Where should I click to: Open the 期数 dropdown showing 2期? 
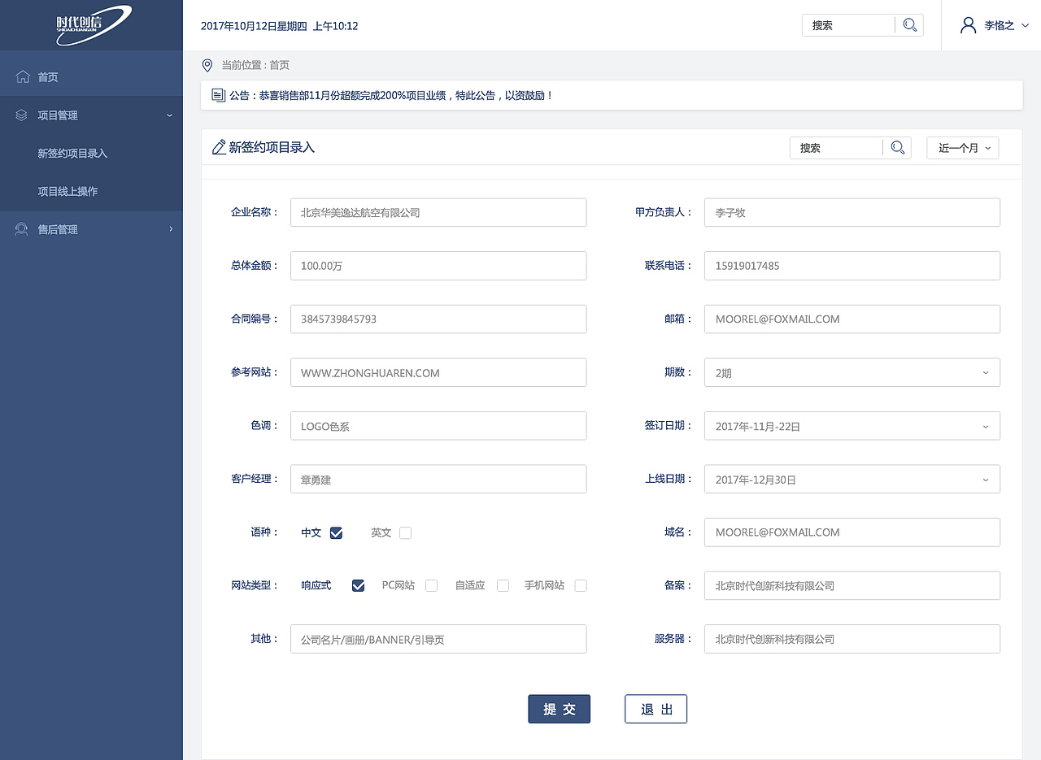click(x=852, y=372)
